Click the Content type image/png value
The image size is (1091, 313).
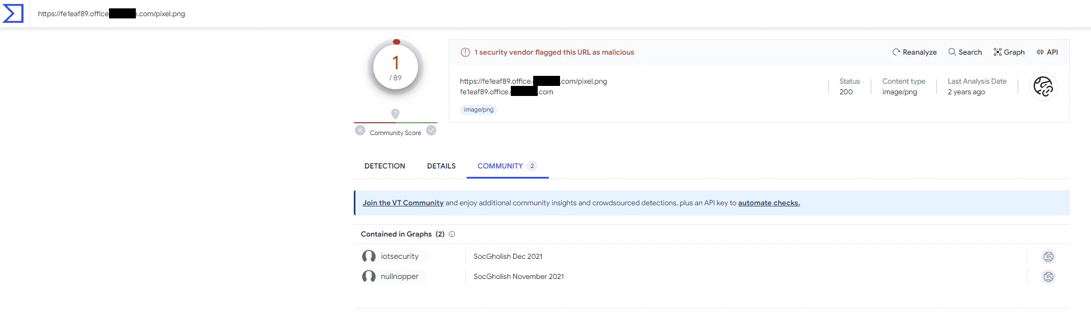pos(900,92)
